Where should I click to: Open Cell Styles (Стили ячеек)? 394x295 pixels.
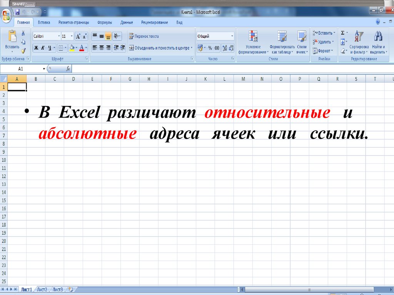click(x=302, y=42)
